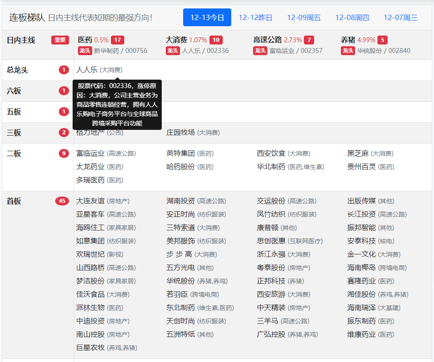The width and height of the screenshot is (434, 362).
Task: Click 太龙药业 stock name
Action: coord(90,167)
